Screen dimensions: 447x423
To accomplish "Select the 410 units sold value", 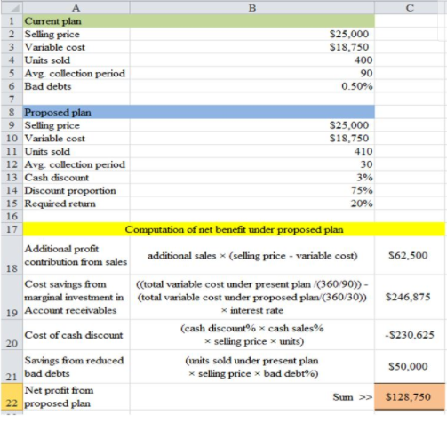I will (252, 151).
